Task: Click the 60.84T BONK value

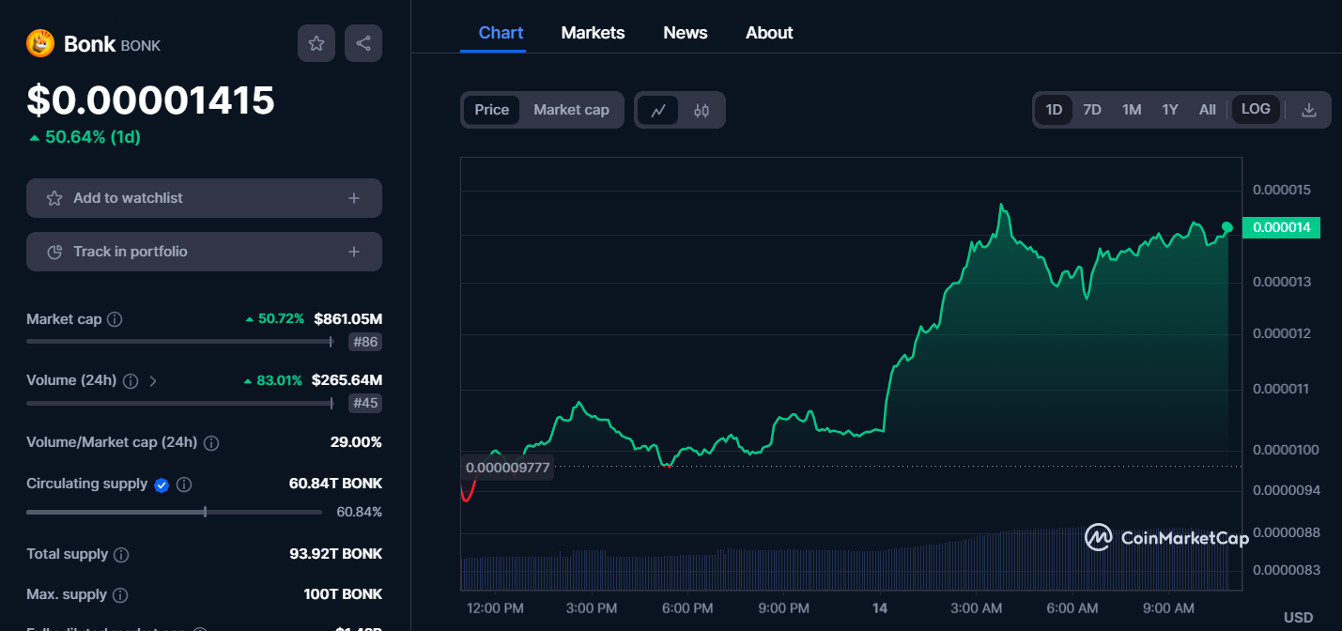Action: click(335, 484)
